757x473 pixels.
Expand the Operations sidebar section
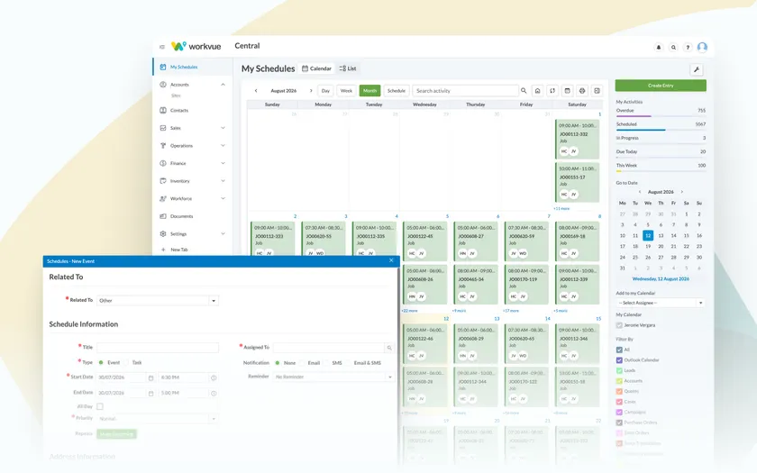tap(223, 146)
